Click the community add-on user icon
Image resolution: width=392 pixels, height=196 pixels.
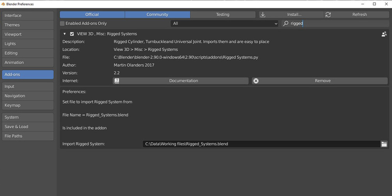coord(384,34)
